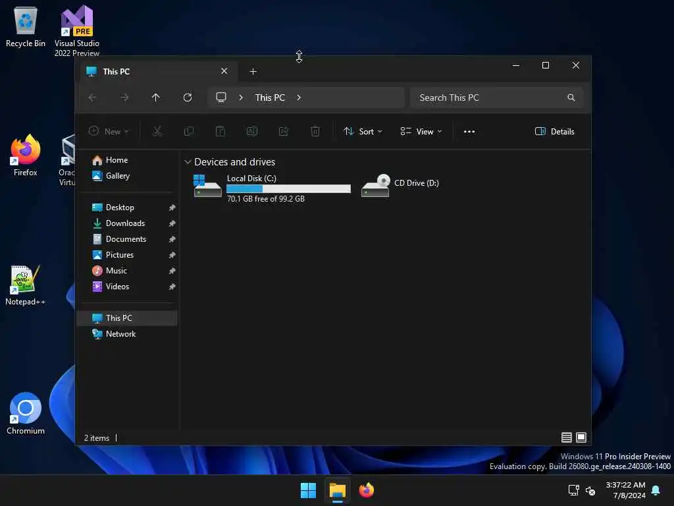This screenshot has width=674, height=506.
Task: Click the monitor icon in address bar
Action: point(221,98)
